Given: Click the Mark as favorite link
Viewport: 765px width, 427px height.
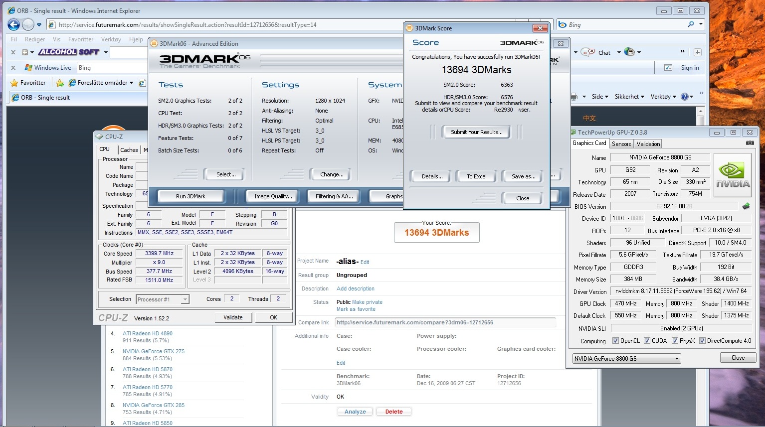Looking at the screenshot, I should click(x=356, y=309).
